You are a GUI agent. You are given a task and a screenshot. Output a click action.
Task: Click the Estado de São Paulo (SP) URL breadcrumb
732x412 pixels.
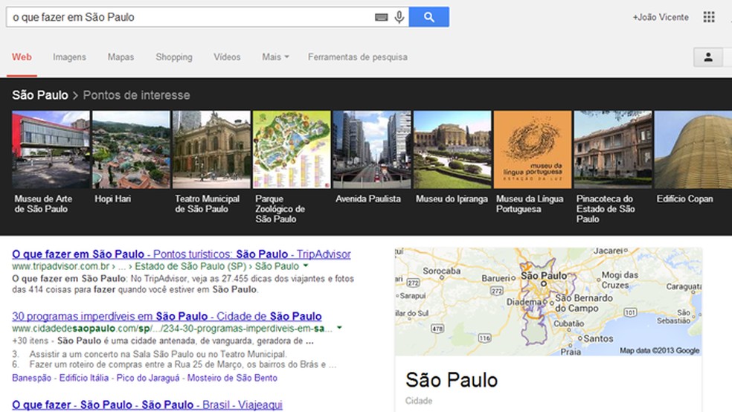coord(190,266)
